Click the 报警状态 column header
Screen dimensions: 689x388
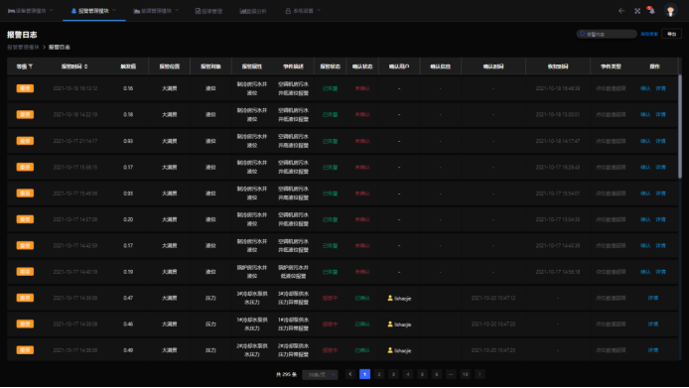330,66
